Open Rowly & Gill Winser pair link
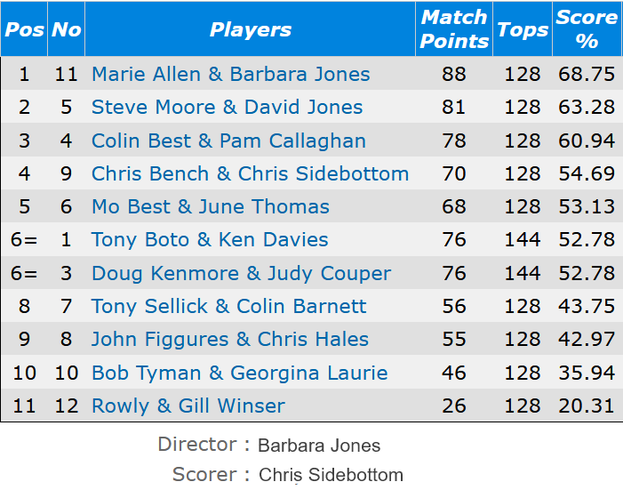Screen dimensions: 623x490 coord(188,406)
